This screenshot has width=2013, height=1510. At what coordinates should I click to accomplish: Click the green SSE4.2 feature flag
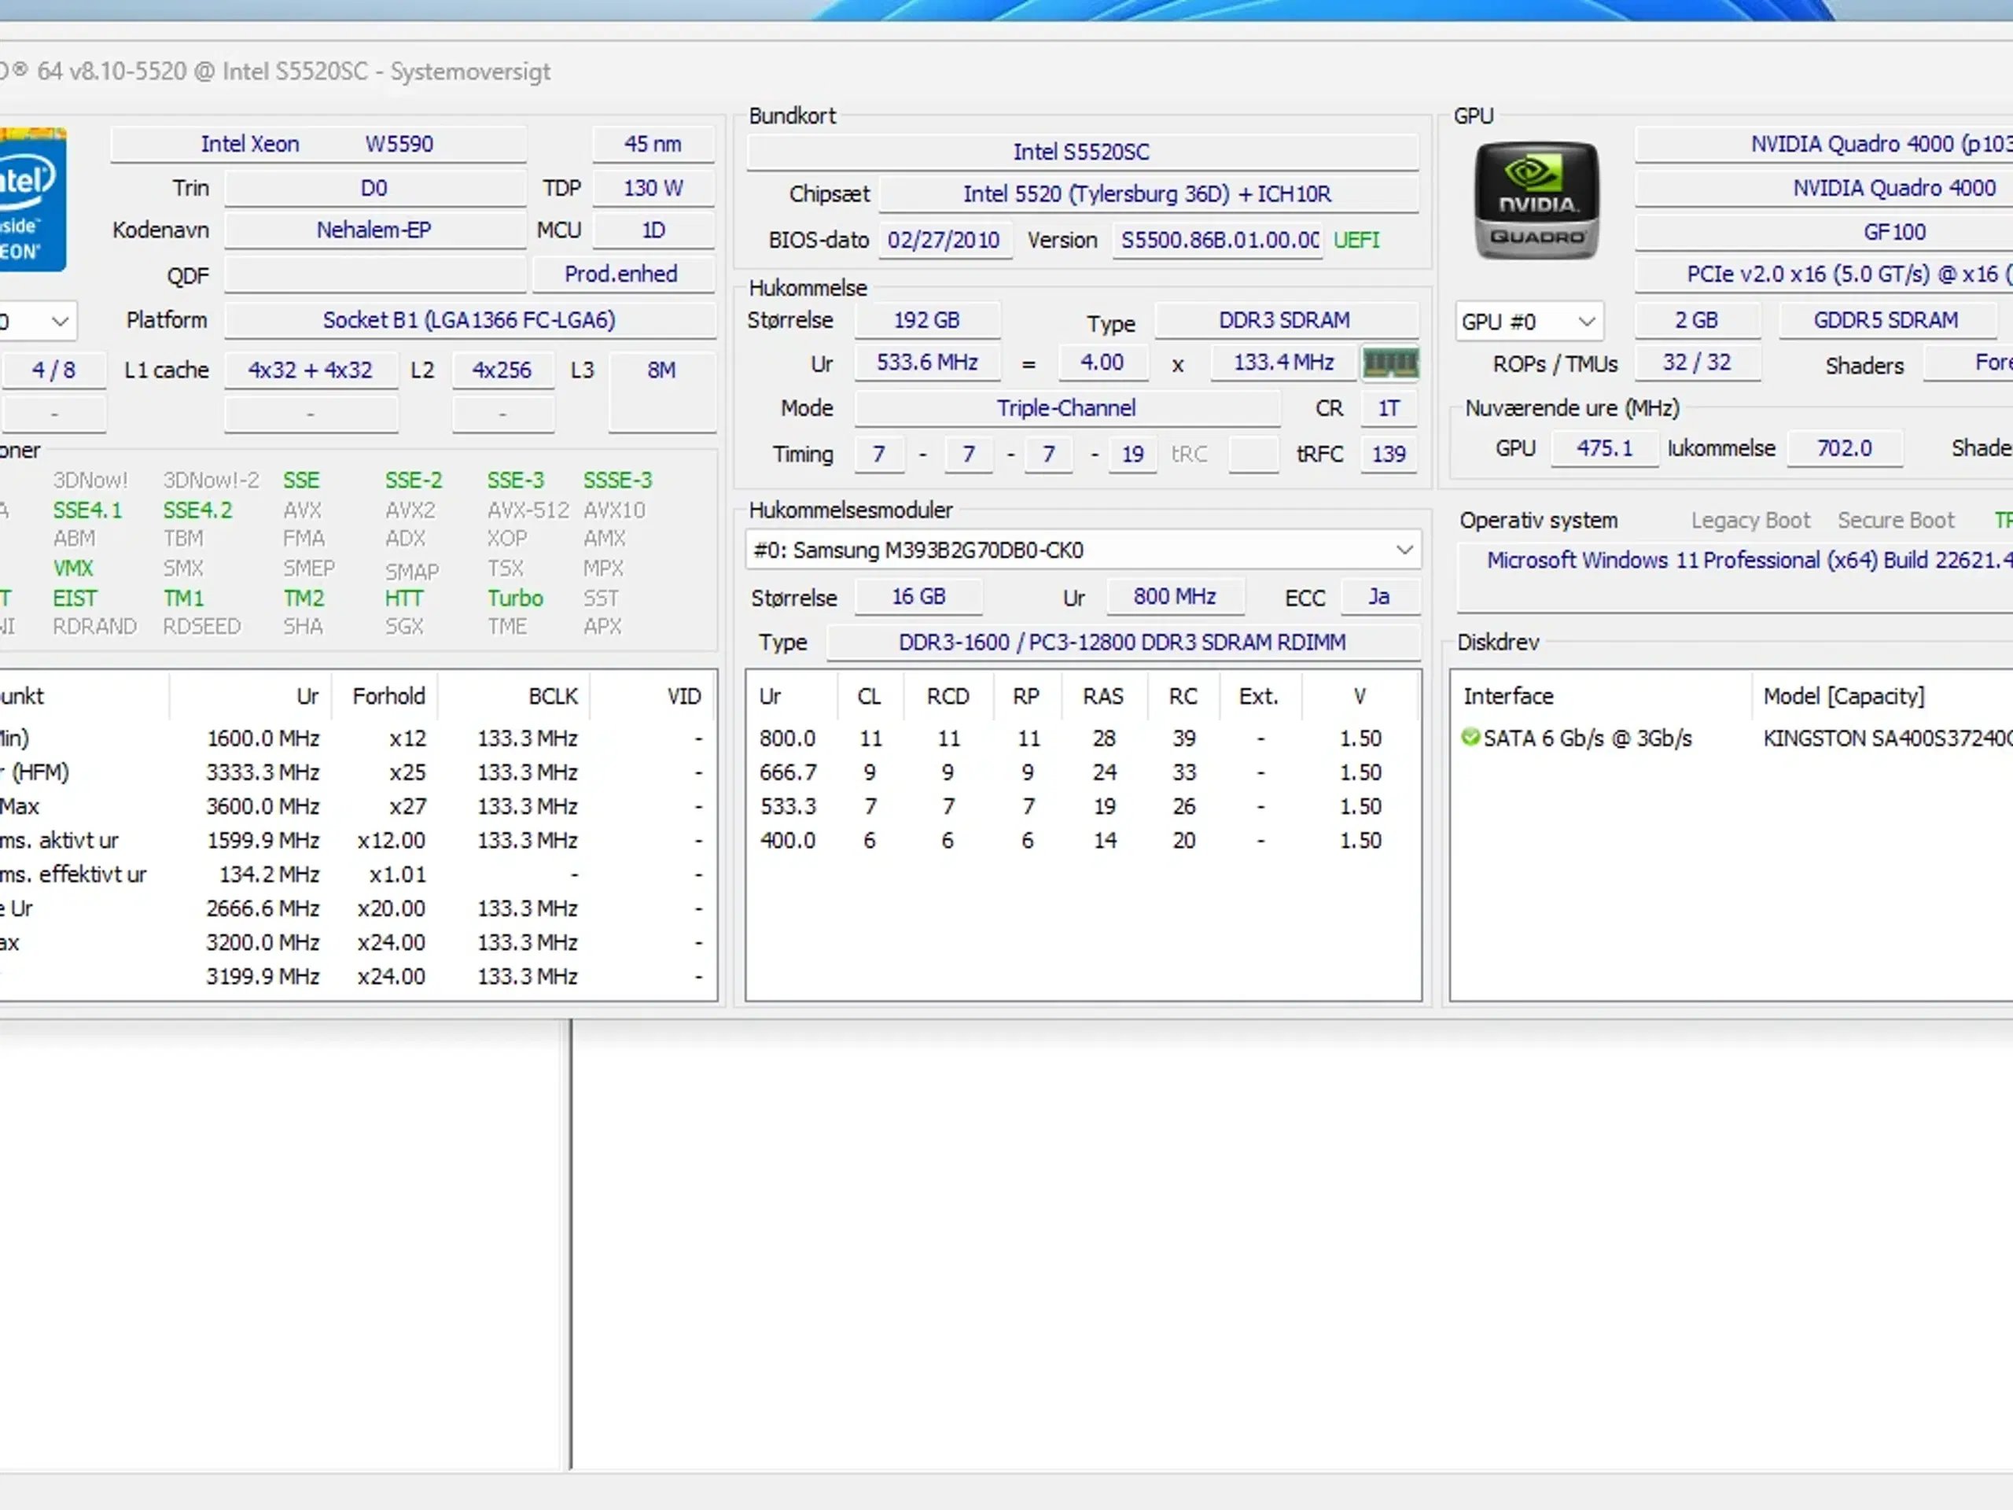coord(197,510)
